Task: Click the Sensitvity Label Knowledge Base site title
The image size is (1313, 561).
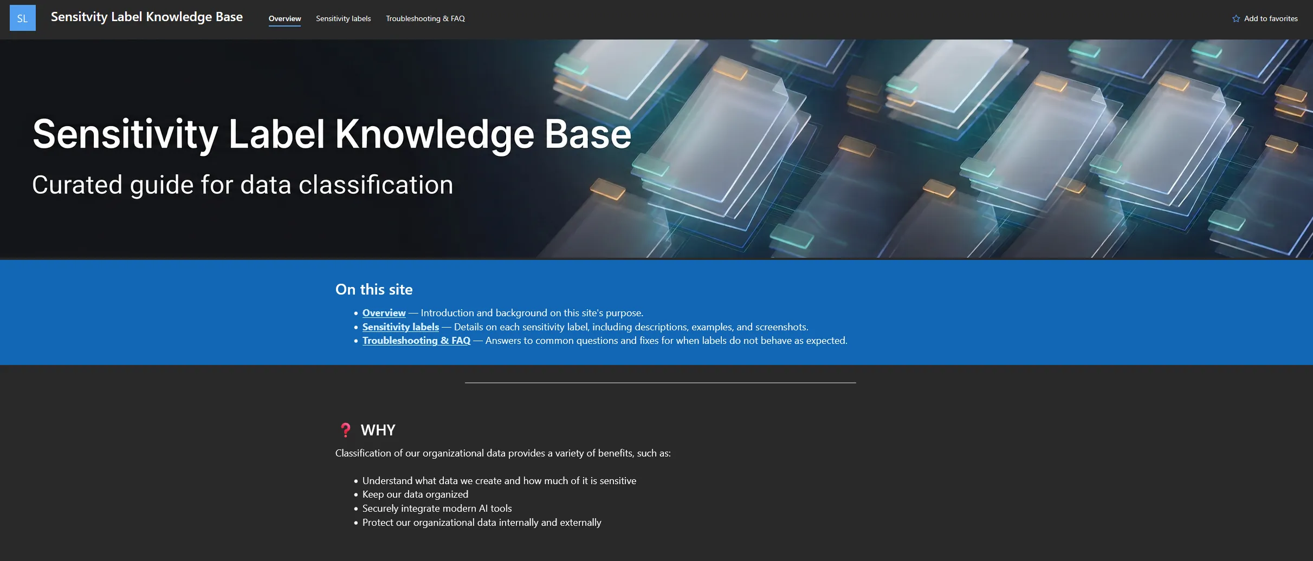Action: point(147,17)
